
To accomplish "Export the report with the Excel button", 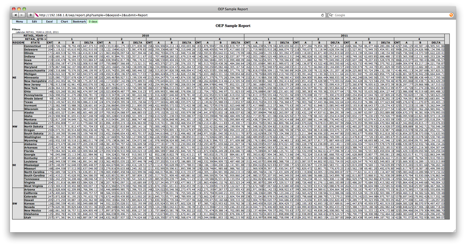I will (x=49, y=21).
